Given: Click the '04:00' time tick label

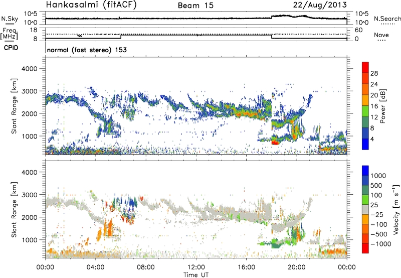Looking at the screenshot, I should [x=96, y=267].
